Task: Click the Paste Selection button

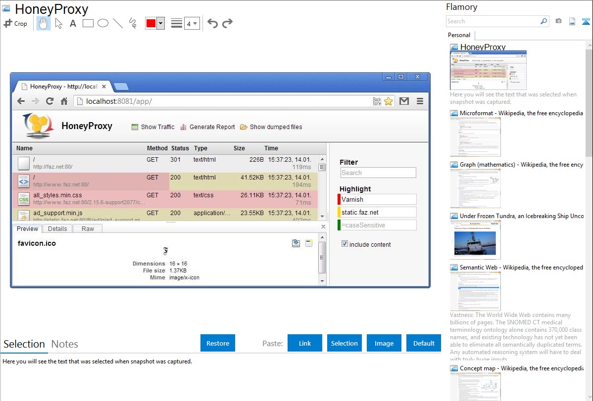Action: coord(344,343)
